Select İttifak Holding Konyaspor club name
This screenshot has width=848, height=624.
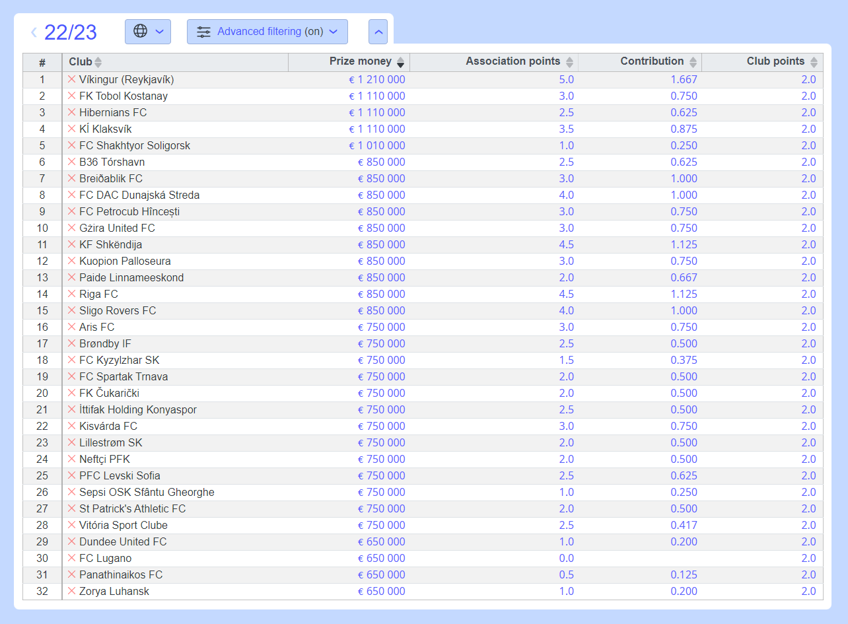pos(138,409)
